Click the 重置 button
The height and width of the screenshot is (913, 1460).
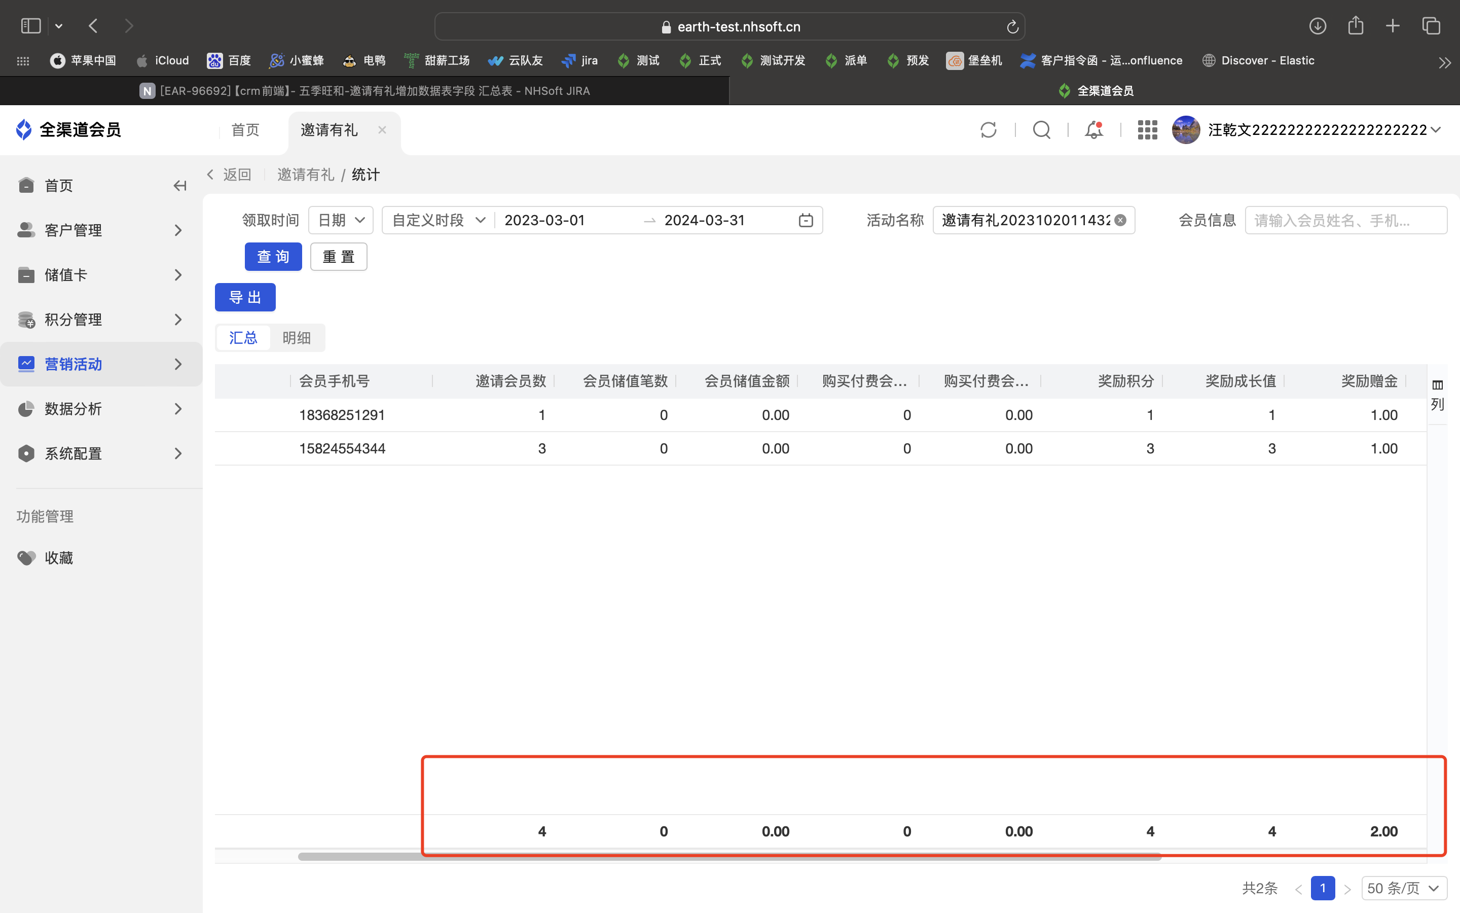[339, 257]
